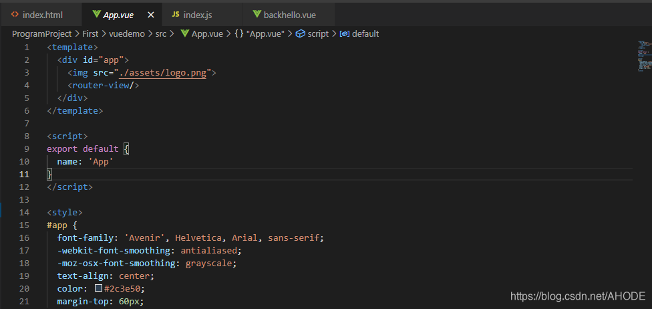The image size is (652, 309).
Task: Click the variable icon beside default breadcrumb
Action: (344, 33)
